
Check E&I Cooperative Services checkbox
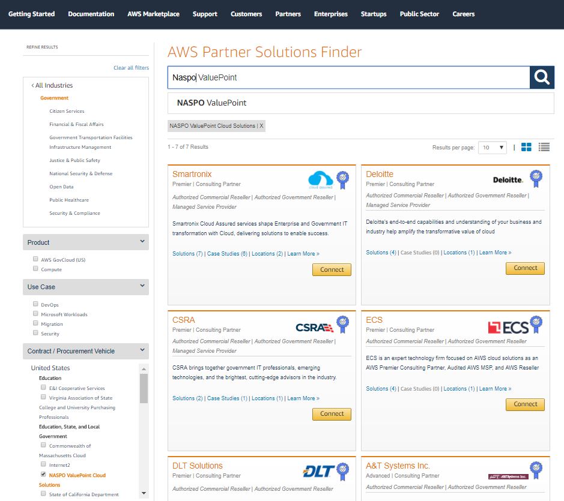[x=43, y=387]
